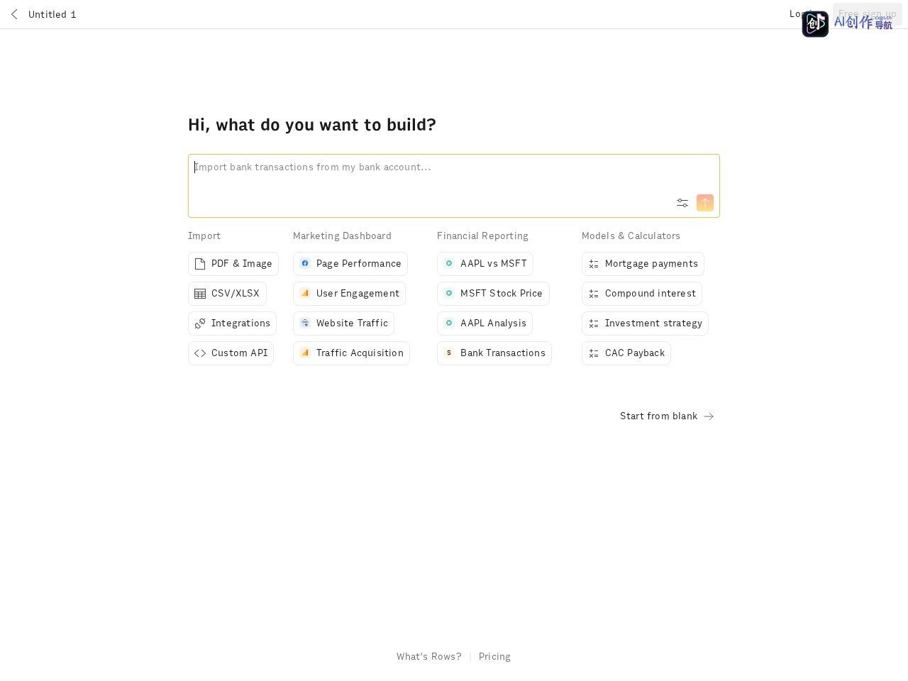Select the Mortgage payments calculator
The width and height of the screenshot is (908, 681).
[643, 264]
